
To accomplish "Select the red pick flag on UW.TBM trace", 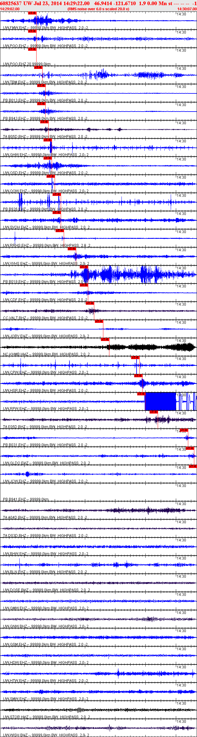I will [38, 67].
